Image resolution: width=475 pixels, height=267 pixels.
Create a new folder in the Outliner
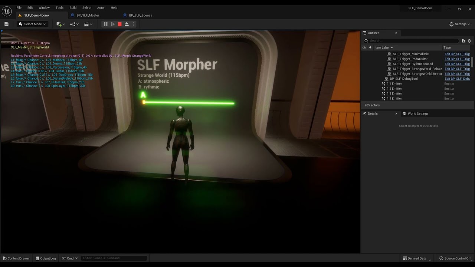(x=463, y=41)
